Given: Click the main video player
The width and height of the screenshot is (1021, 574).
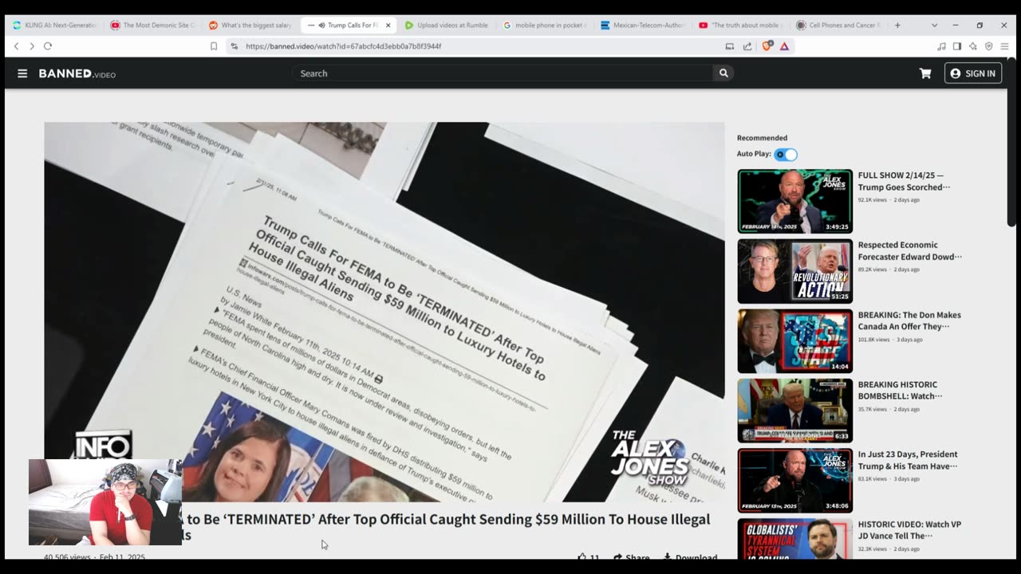Looking at the screenshot, I should point(384,312).
